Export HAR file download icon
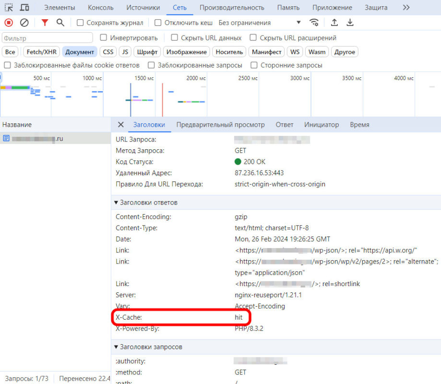 tap(350, 23)
